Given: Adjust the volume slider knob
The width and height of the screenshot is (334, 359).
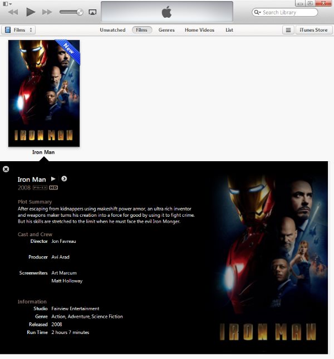Looking at the screenshot, I should [80, 12].
